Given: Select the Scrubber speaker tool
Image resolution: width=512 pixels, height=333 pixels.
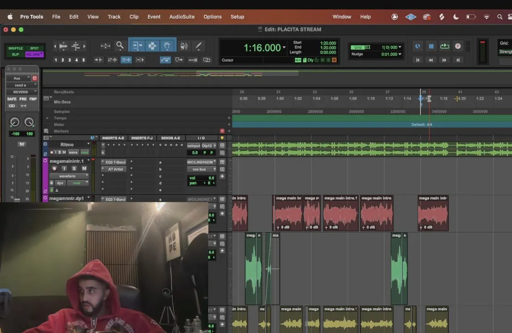Looking at the screenshot, I should pyautogui.click(x=184, y=46).
